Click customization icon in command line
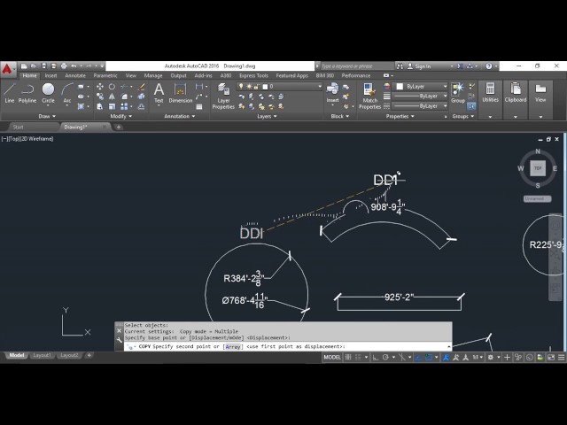 point(120,340)
